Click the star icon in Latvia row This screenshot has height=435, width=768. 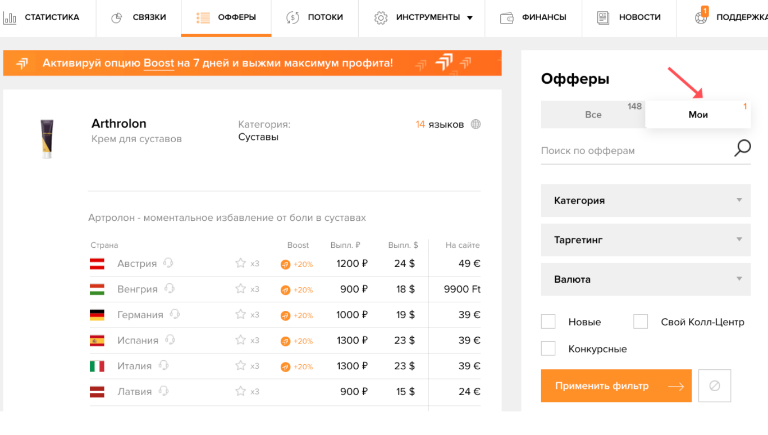(x=241, y=391)
